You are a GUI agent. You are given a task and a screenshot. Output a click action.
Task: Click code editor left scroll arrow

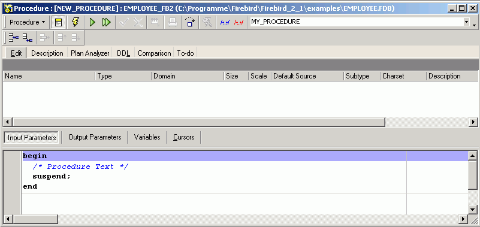click(x=9, y=219)
